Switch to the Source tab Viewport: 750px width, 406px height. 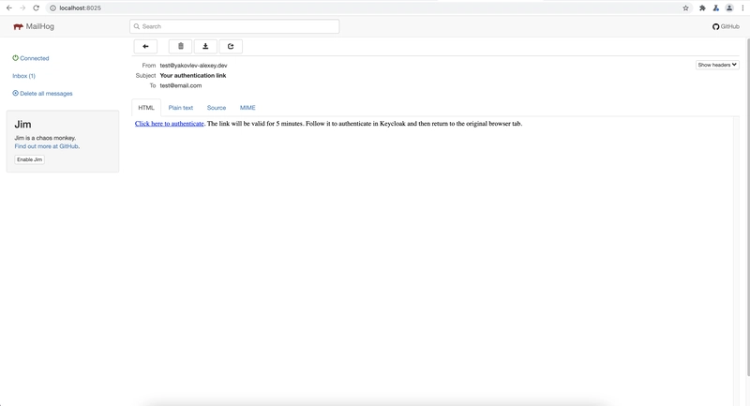(217, 108)
